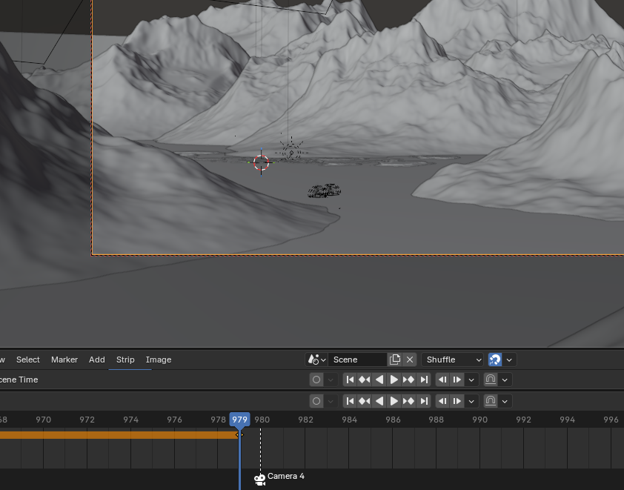Step forward one frame in row above frame ruler
The width and height of the screenshot is (624, 490).
tap(457, 401)
